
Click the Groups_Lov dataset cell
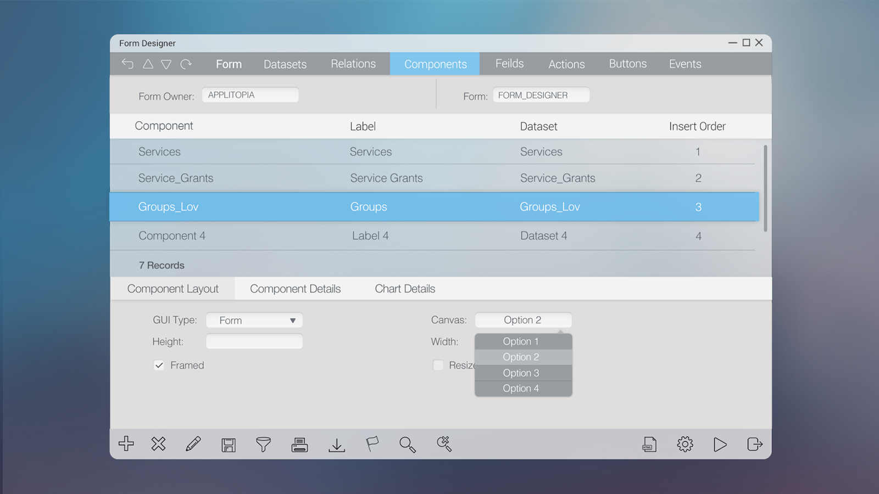[550, 207]
